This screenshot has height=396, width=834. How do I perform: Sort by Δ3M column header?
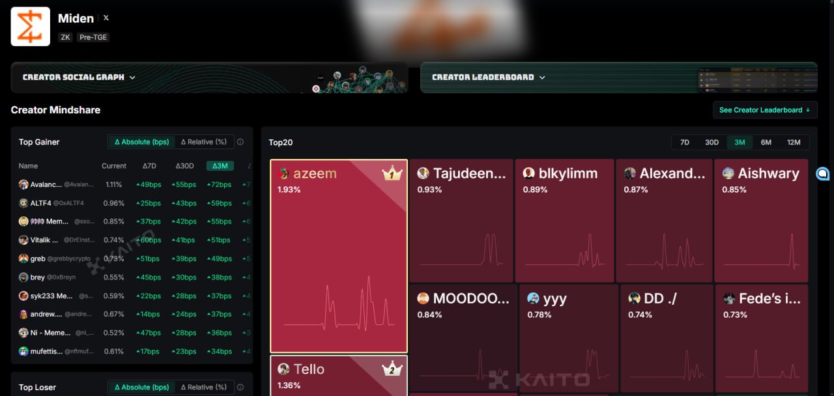click(220, 166)
